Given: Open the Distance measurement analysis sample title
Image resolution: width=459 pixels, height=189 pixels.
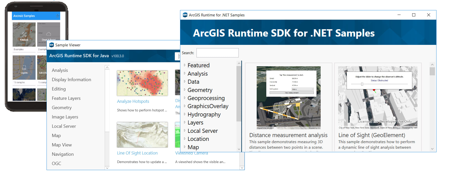Looking at the screenshot, I should [288, 135].
